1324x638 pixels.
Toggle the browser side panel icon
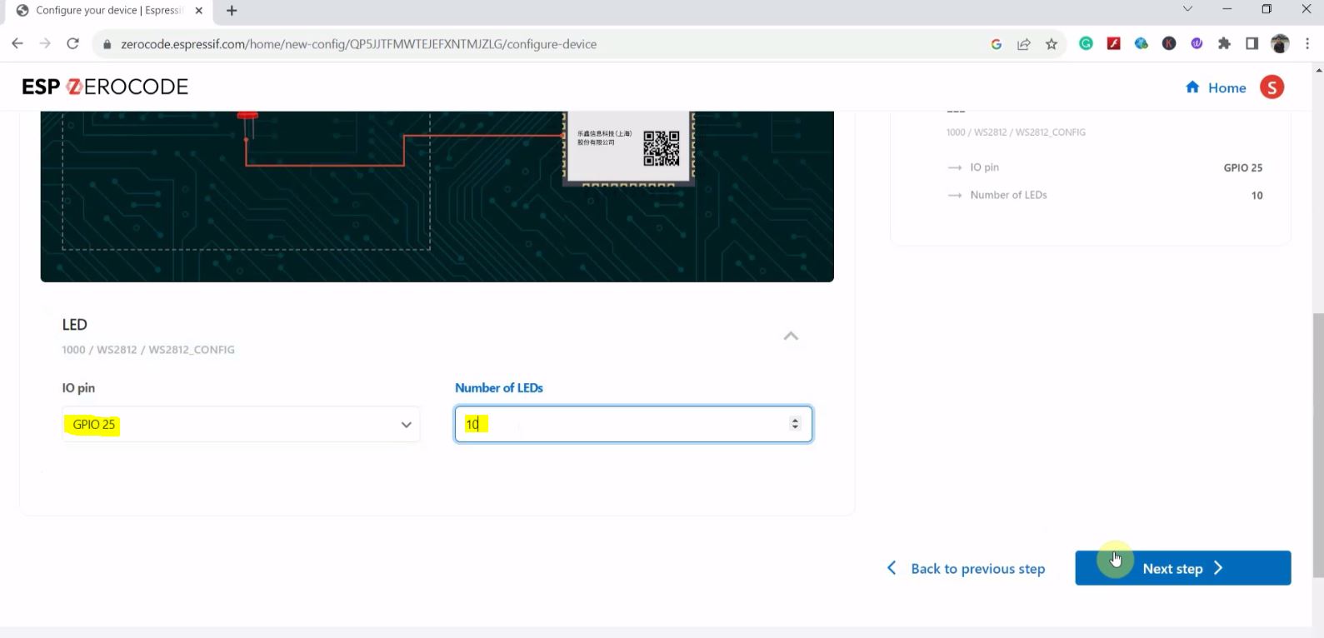pyautogui.click(x=1252, y=44)
